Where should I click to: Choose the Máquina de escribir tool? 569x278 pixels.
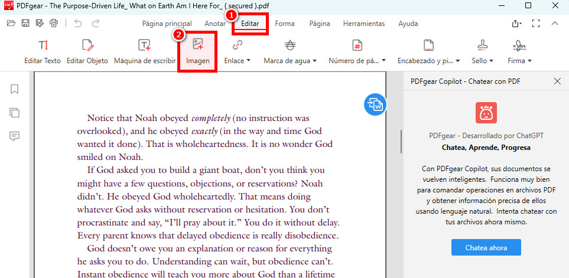point(144,51)
